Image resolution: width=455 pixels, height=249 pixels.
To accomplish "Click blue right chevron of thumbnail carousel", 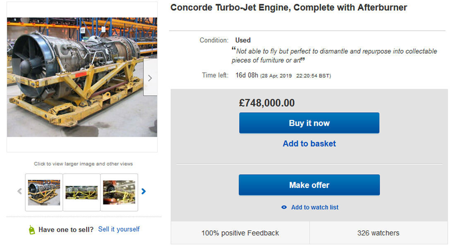I will click(x=144, y=191).
